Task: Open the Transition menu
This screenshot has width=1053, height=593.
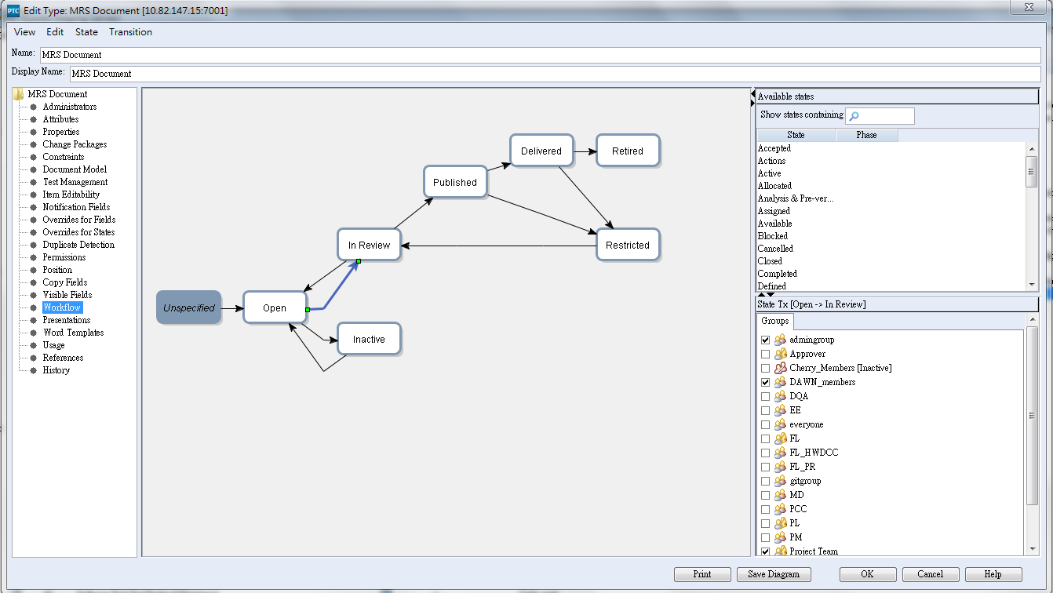Action: (x=130, y=32)
